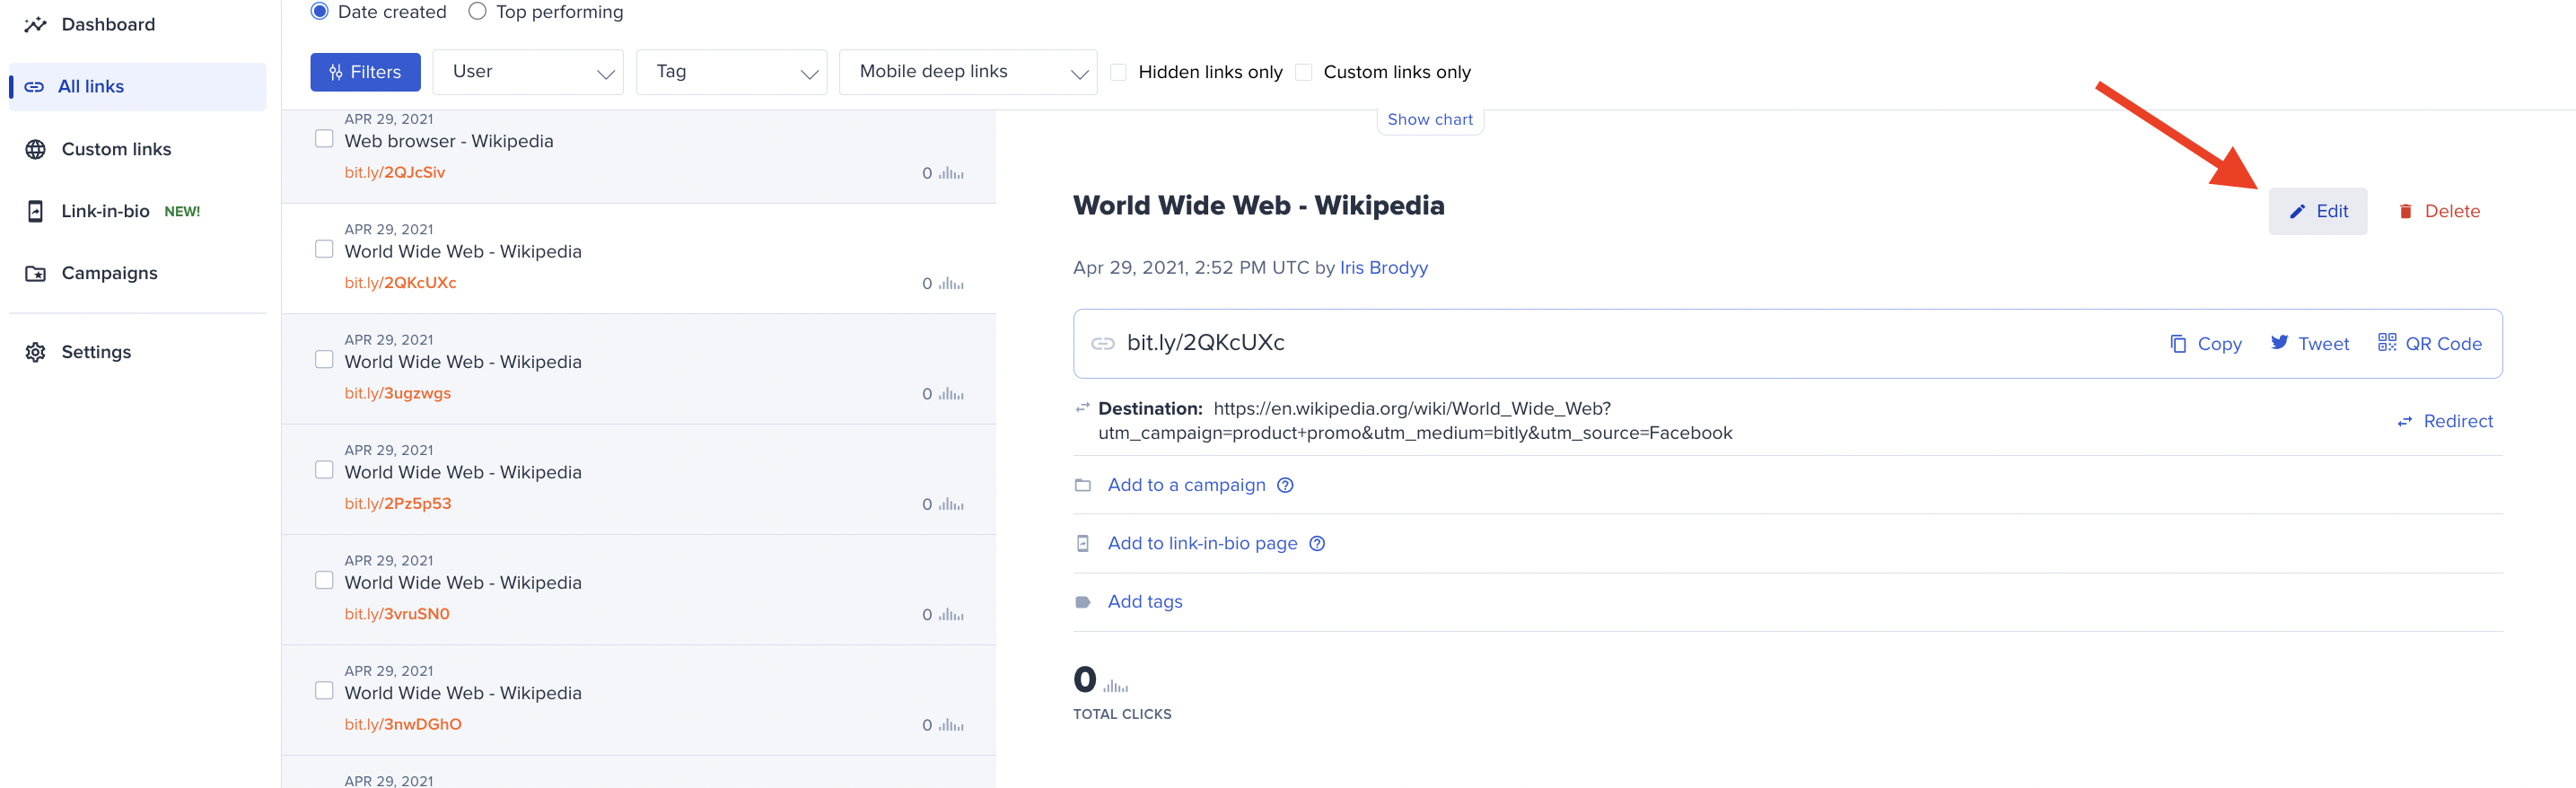This screenshot has width=2576, height=788.
Task: Click QR Code text link
Action: point(2443,344)
